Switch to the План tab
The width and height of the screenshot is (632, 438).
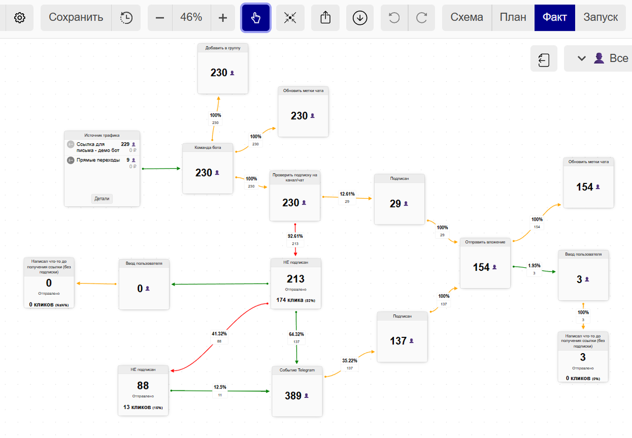[513, 17]
